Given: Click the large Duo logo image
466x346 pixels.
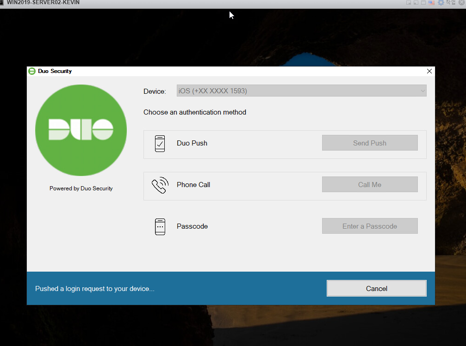Looking at the screenshot, I should pyautogui.click(x=81, y=130).
